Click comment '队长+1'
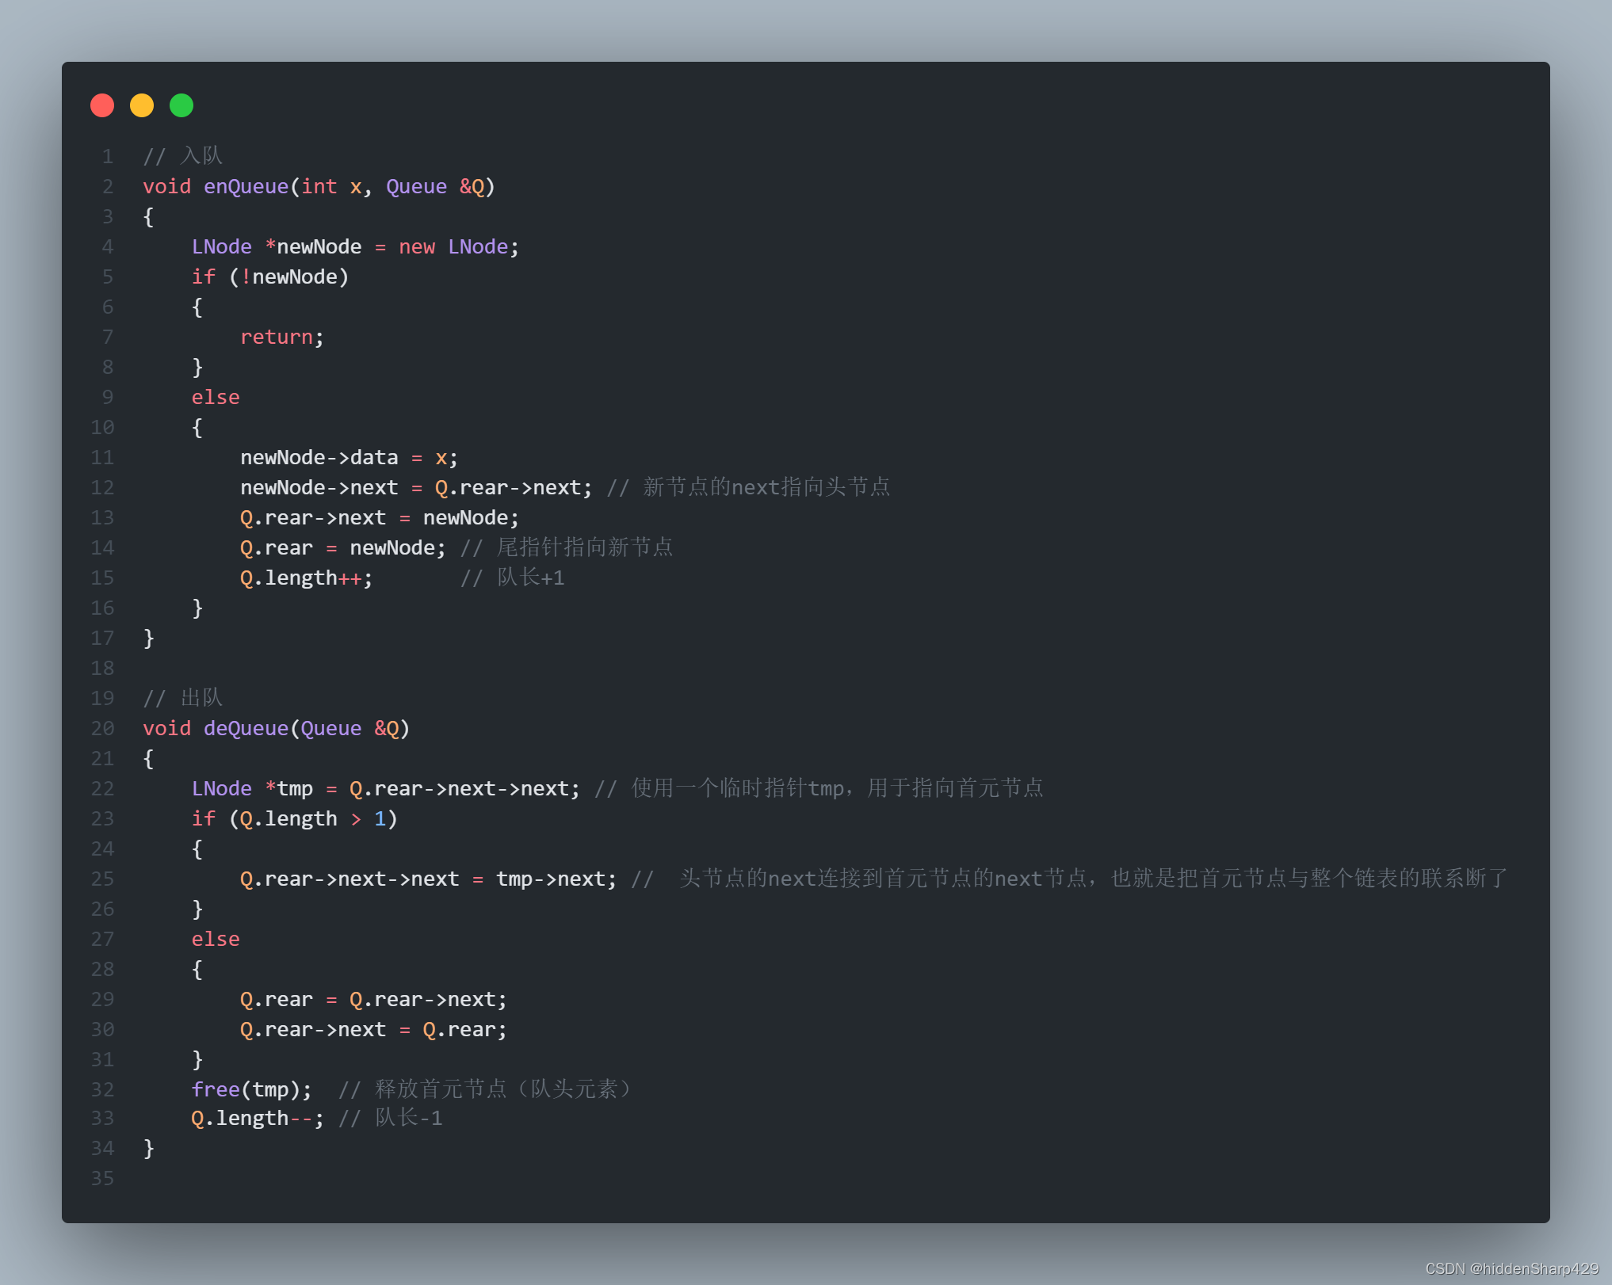The width and height of the screenshot is (1612, 1285). pyautogui.click(x=531, y=578)
